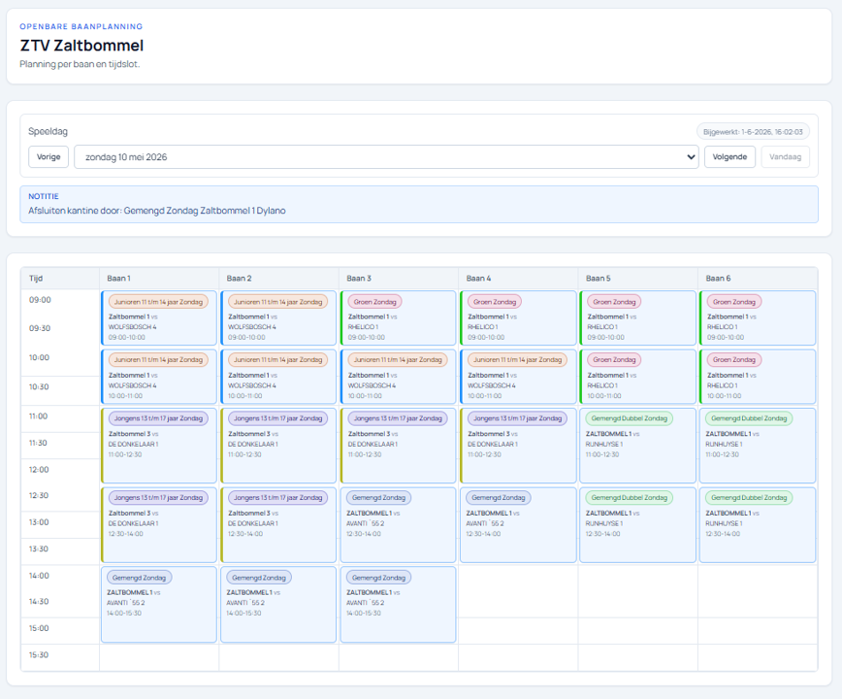Open Baan 4 Groen Zondag match at 09:00-10:00
The width and height of the screenshot is (842, 699).
click(x=518, y=318)
